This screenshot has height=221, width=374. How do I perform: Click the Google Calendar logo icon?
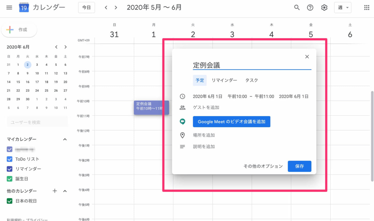tap(24, 7)
